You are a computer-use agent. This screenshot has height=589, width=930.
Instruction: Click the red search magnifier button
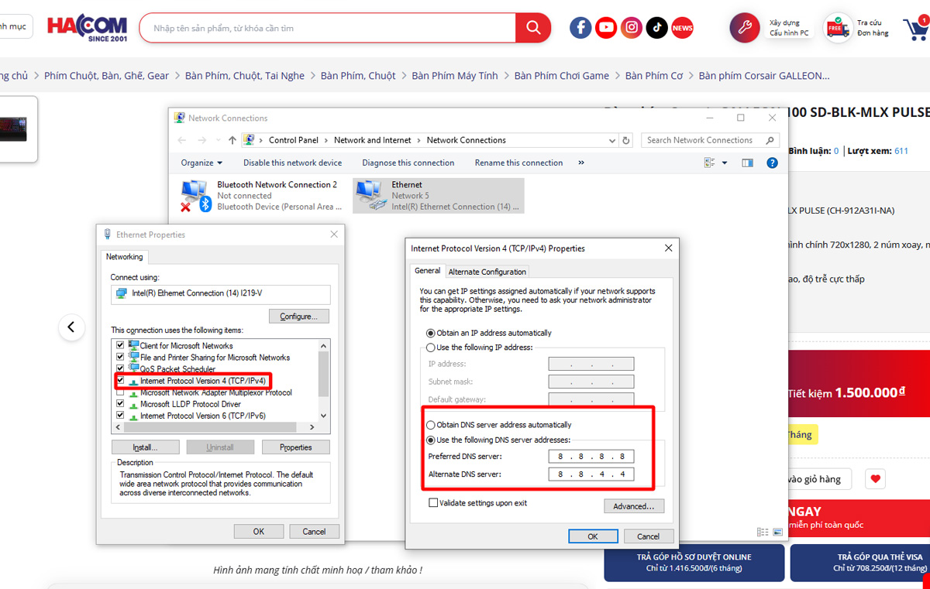pyautogui.click(x=533, y=28)
